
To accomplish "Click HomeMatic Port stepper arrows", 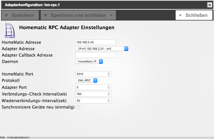I will pos(109,74).
